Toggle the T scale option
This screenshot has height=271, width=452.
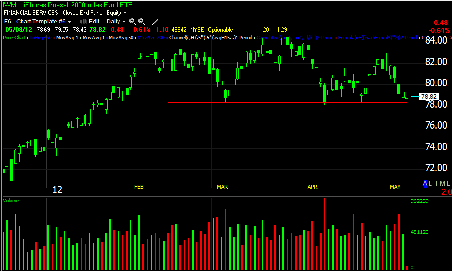436,183
